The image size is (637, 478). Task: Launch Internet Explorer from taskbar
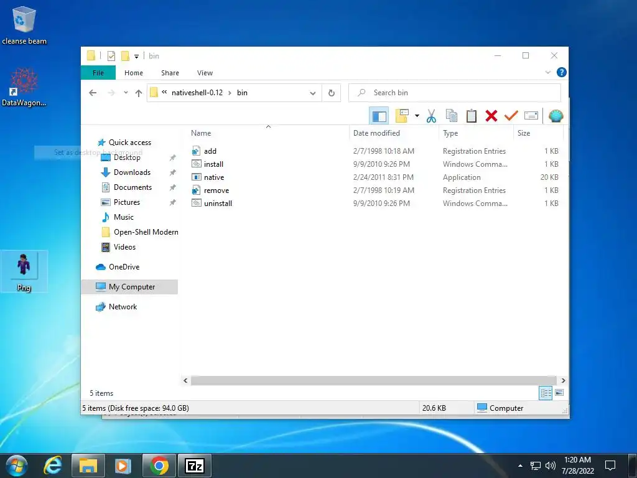(53, 466)
